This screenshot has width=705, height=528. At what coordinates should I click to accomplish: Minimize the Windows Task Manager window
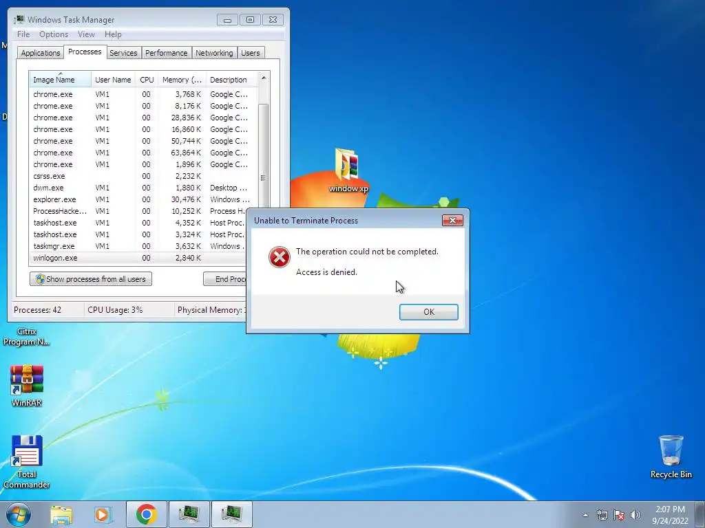point(227,20)
